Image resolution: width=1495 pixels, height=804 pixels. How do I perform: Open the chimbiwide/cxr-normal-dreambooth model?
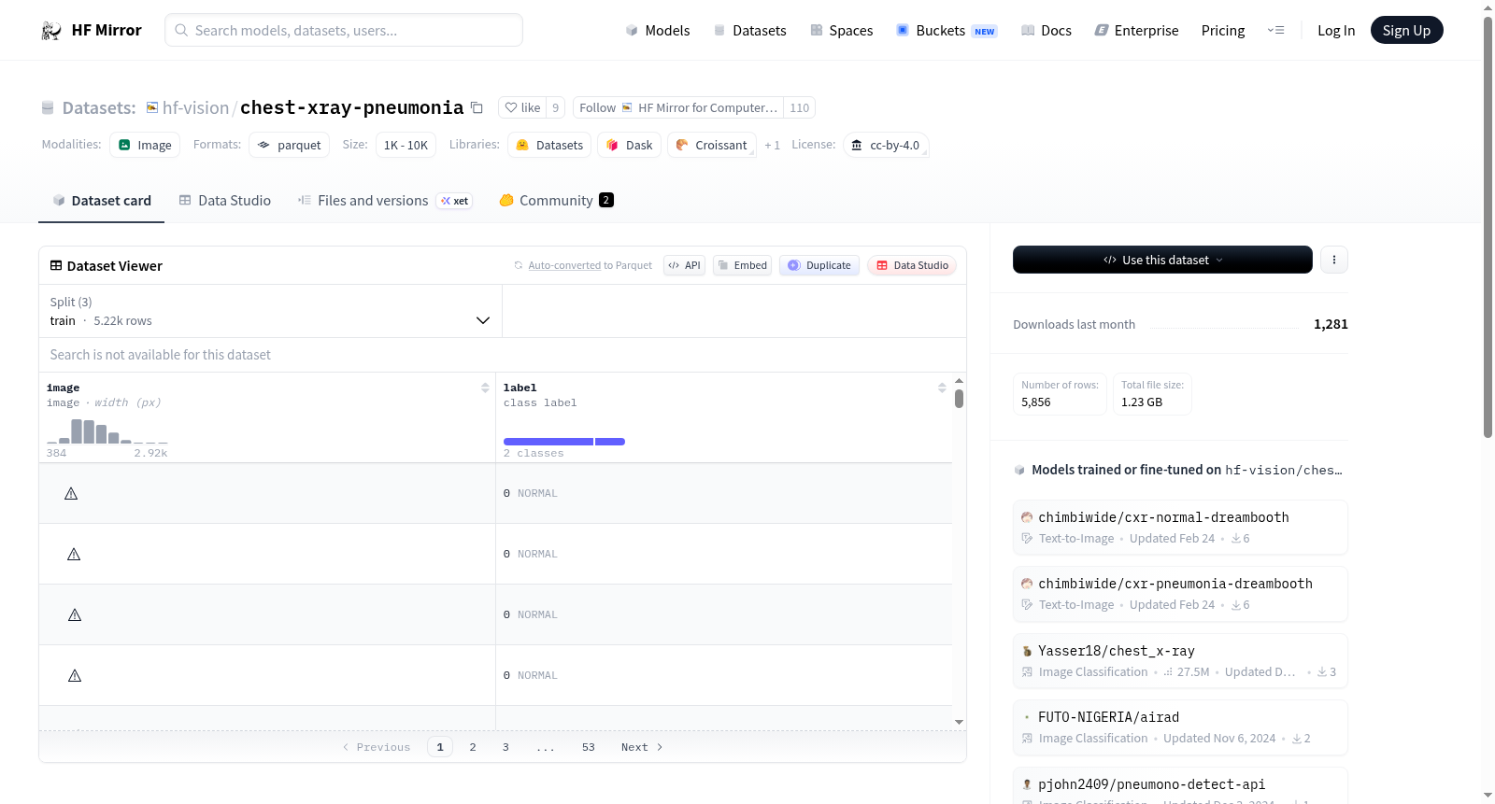[1180, 528]
